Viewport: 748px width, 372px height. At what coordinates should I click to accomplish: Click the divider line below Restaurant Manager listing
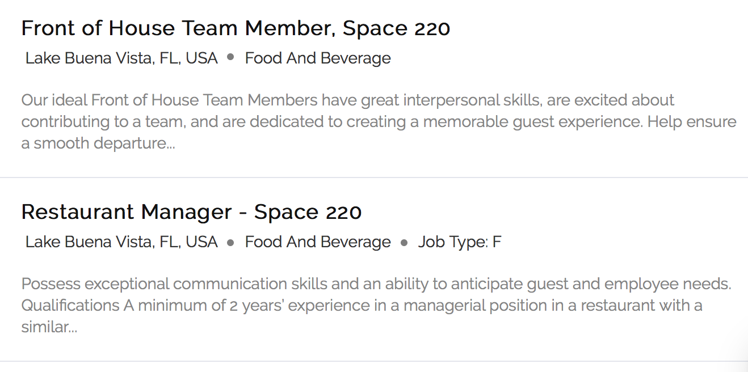(x=374, y=361)
